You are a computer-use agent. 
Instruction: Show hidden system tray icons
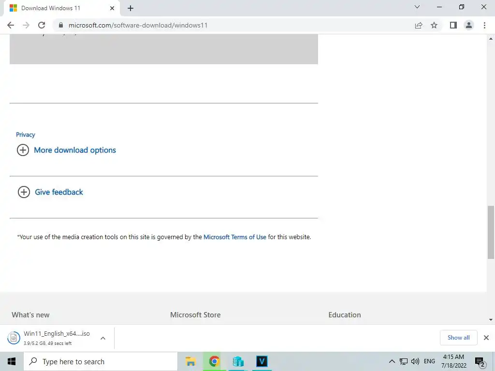click(392, 361)
